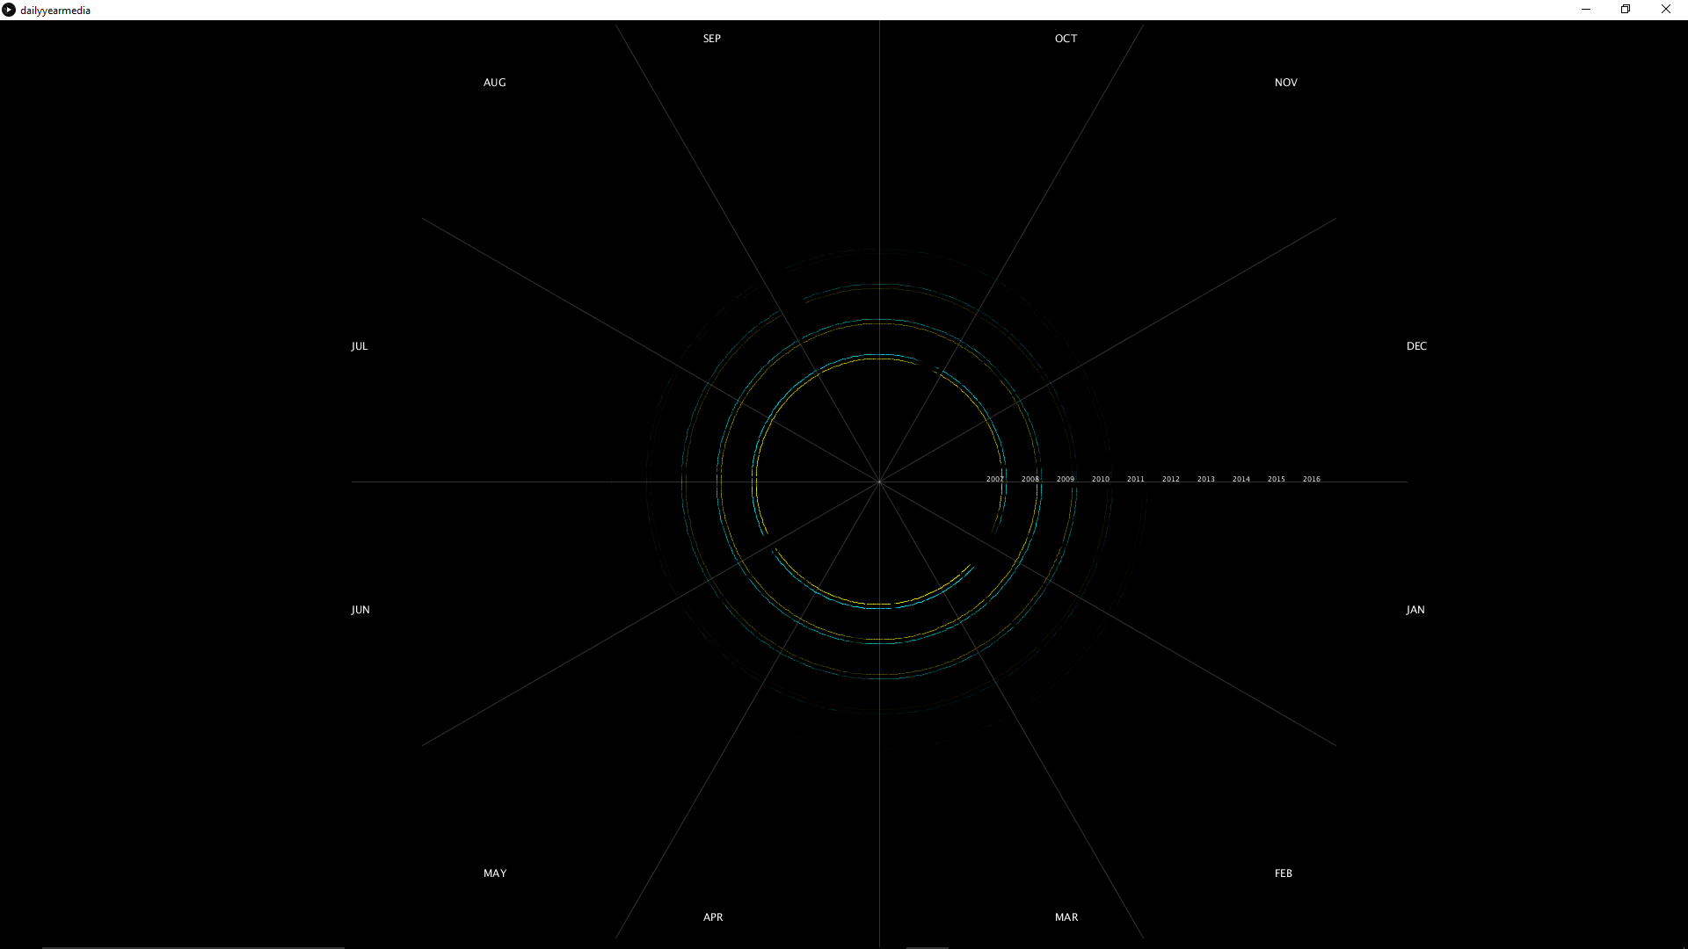Screen dimensions: 1688x949
Task: Select the 2009 year label
Action: pos(1065,480)
